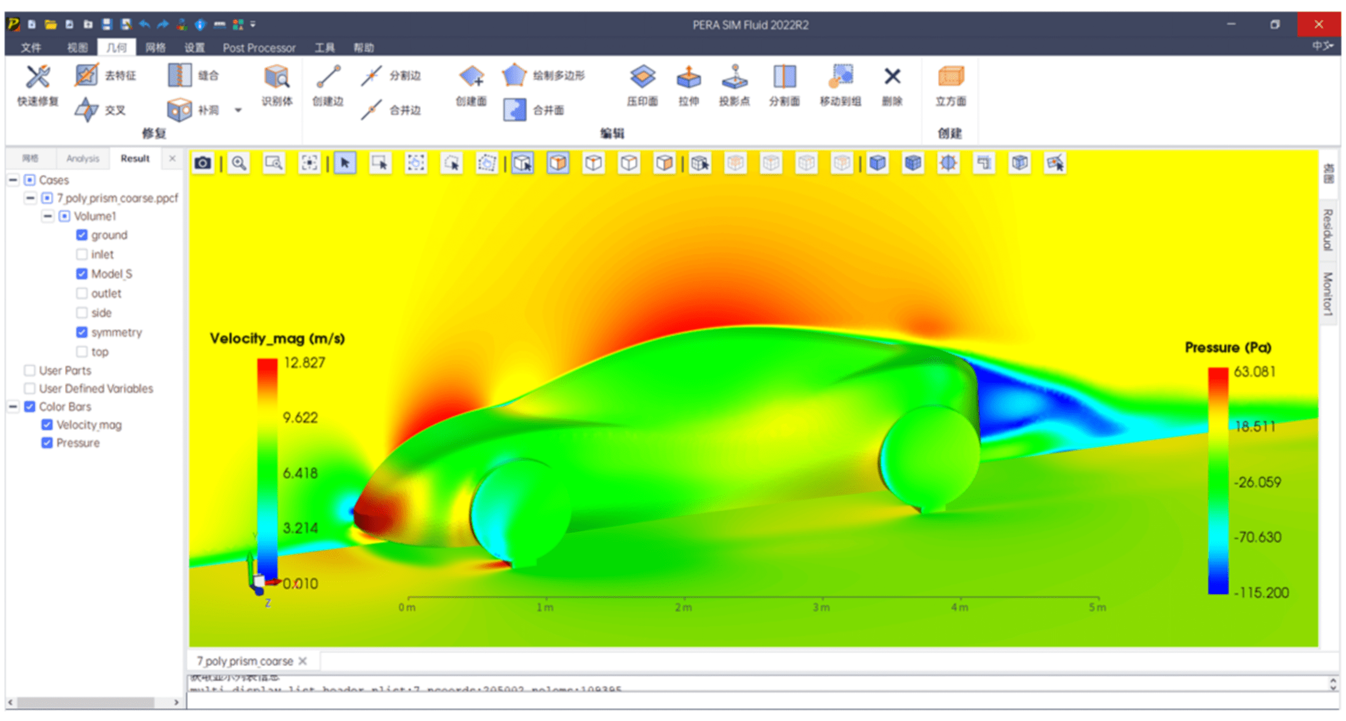The image size is (1346, 721).
Task: Activate the arrow pointer select tool
Action: 345,163
